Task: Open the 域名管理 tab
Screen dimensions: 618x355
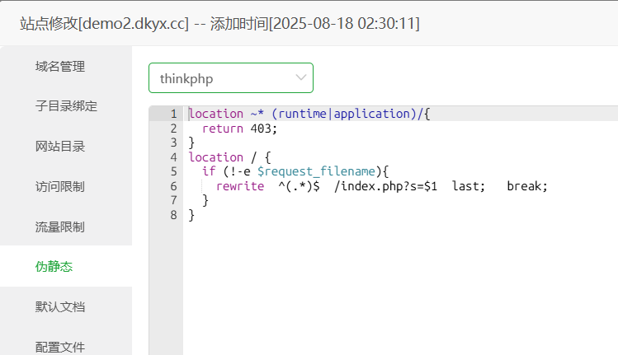Action: point(60,67)
